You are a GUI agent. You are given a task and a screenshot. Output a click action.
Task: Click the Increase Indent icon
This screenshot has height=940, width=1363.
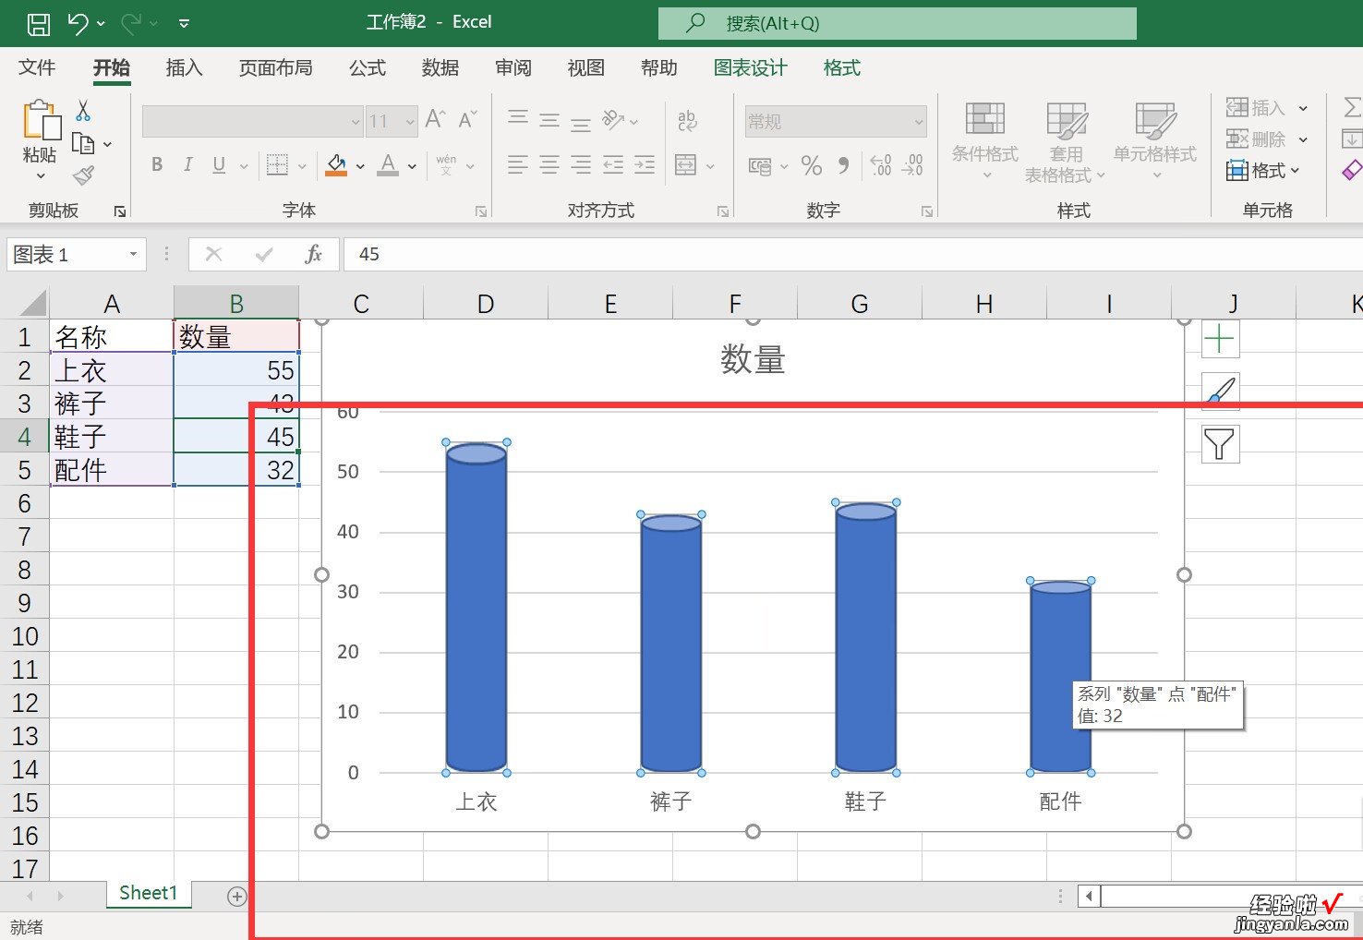point(645,165)
